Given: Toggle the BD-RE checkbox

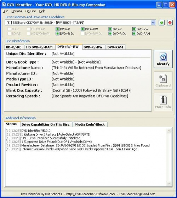Looking at the screenshot, I should [x=9, y=34].
